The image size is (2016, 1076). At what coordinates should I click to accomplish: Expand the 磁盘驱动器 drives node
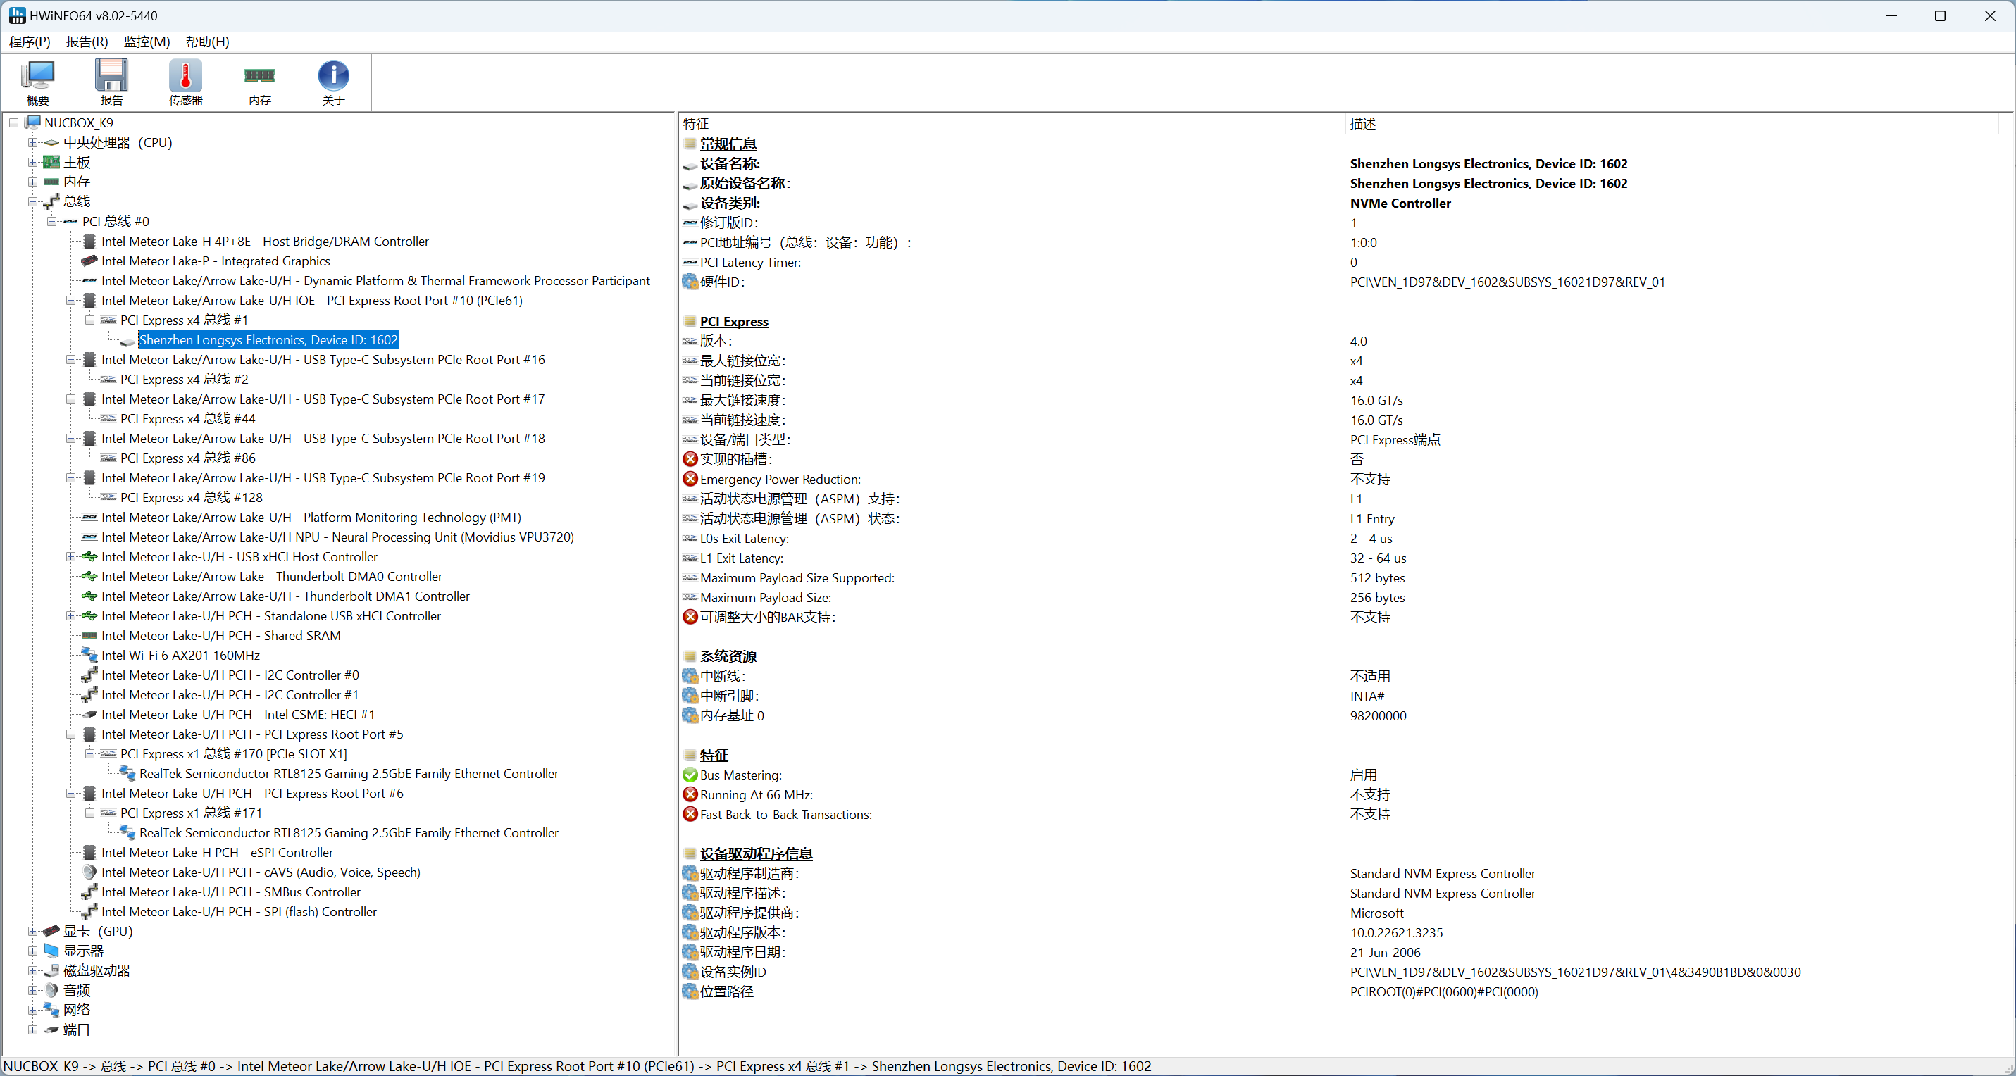(x=32, y=970)
